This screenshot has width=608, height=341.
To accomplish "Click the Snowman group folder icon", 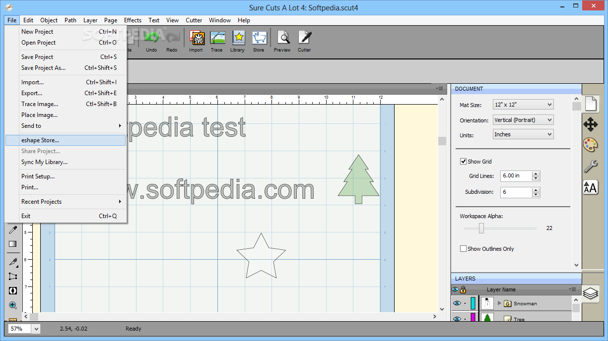I will [507, 303].
